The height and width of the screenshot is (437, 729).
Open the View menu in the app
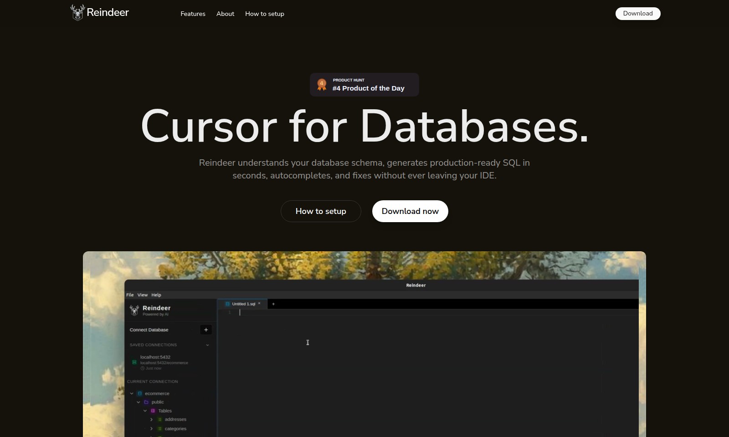pyautogui.click(x=143, y=295)
